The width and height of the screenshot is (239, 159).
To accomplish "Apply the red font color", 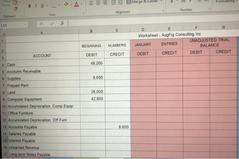I will 76,4.
